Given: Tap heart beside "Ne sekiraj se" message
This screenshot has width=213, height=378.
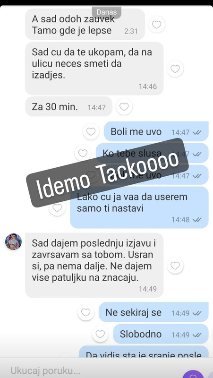Looking at the screenshot, I should 86,312.
